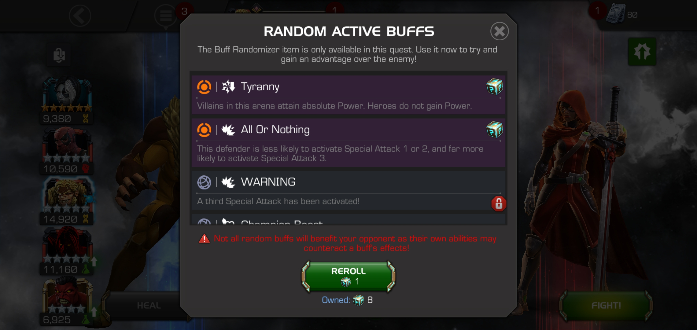Viewport: 697px width, 330px height.
Task: Click the orange global node icon for Tyranny
Action: pos(204,87)
